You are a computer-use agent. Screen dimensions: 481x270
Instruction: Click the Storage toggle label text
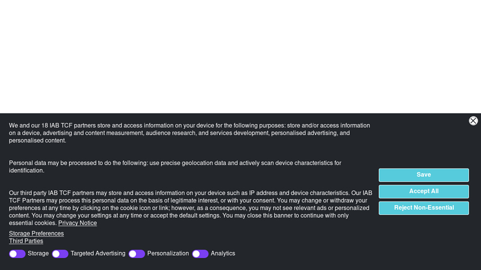(x=38, y=253)
